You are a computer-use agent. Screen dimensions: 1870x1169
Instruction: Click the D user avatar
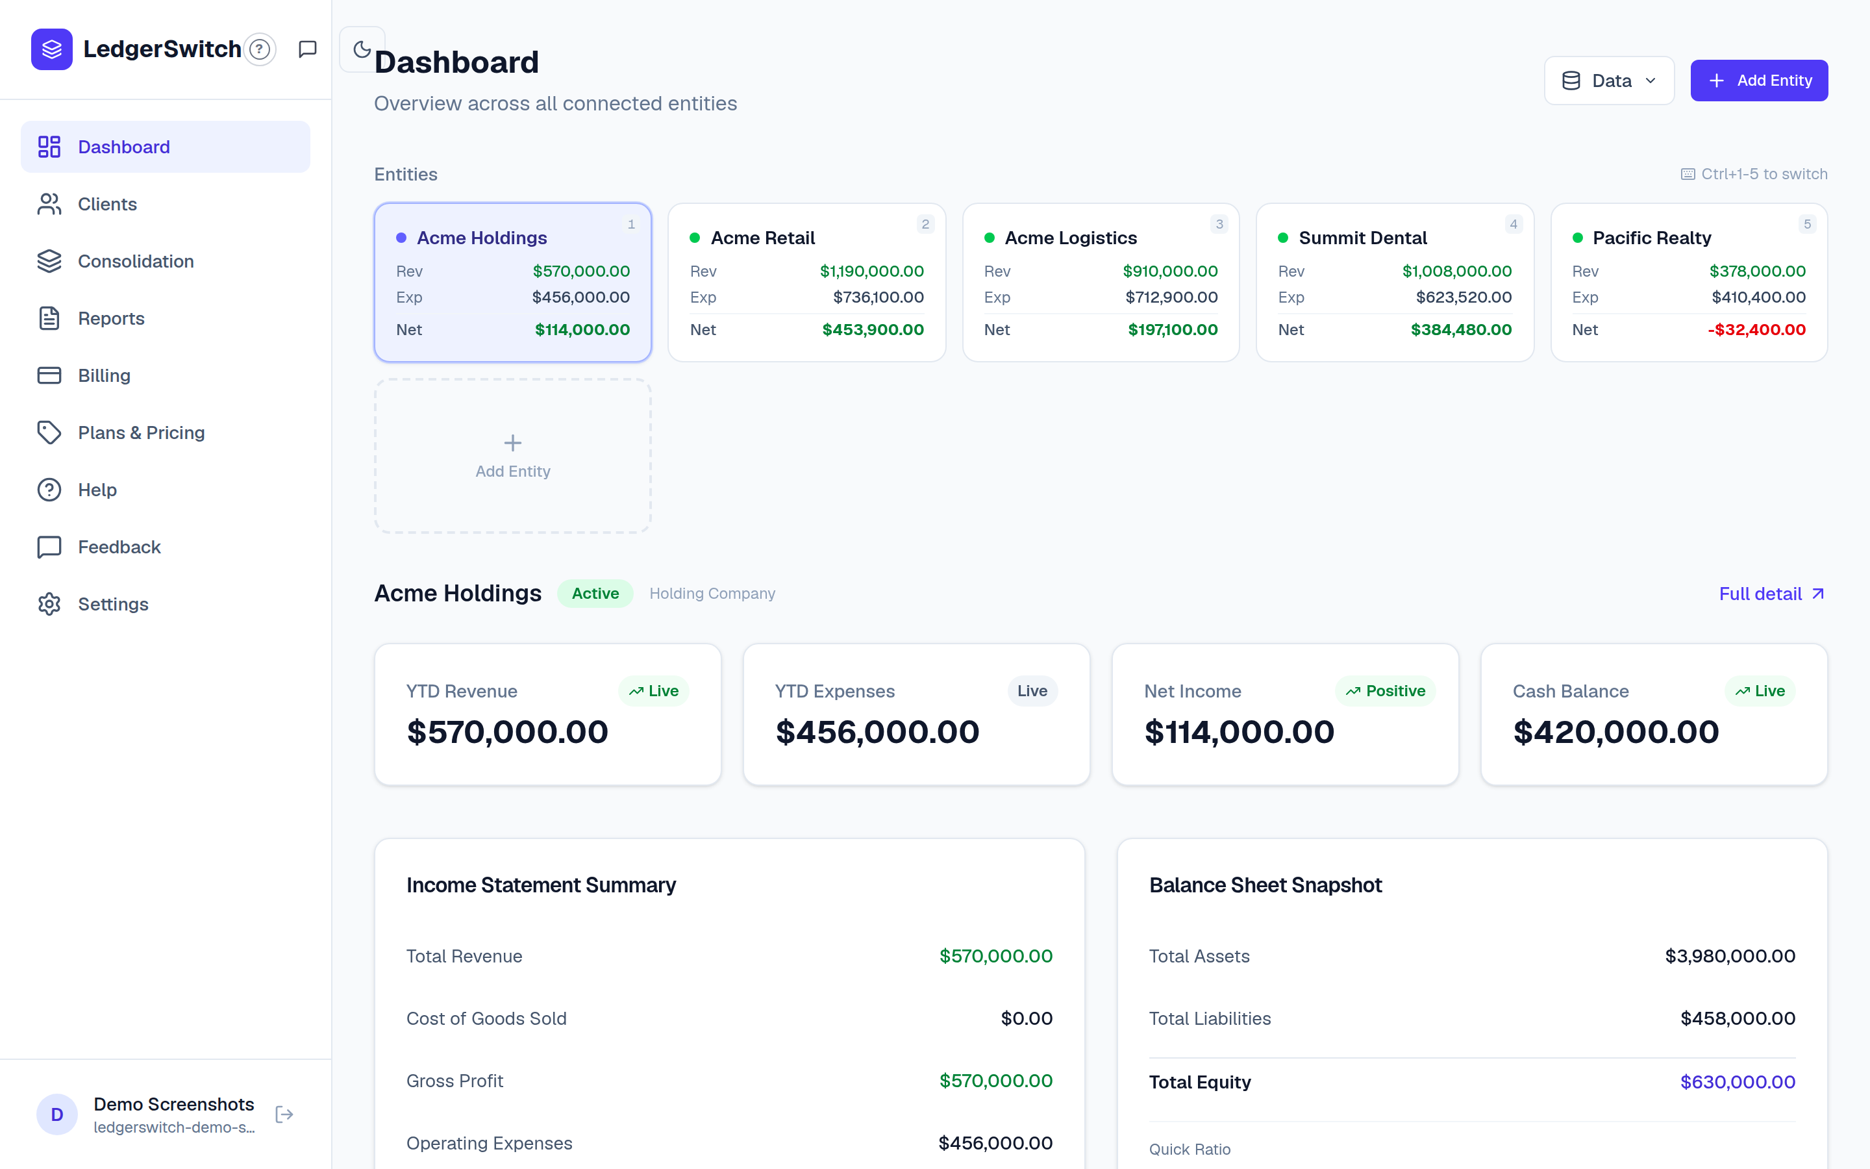tap(57, 1114)
